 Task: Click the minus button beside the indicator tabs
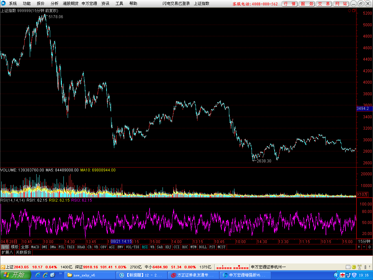[x=364, y=247]
